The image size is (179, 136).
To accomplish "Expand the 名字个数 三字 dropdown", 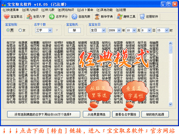I will click(50, 30).
